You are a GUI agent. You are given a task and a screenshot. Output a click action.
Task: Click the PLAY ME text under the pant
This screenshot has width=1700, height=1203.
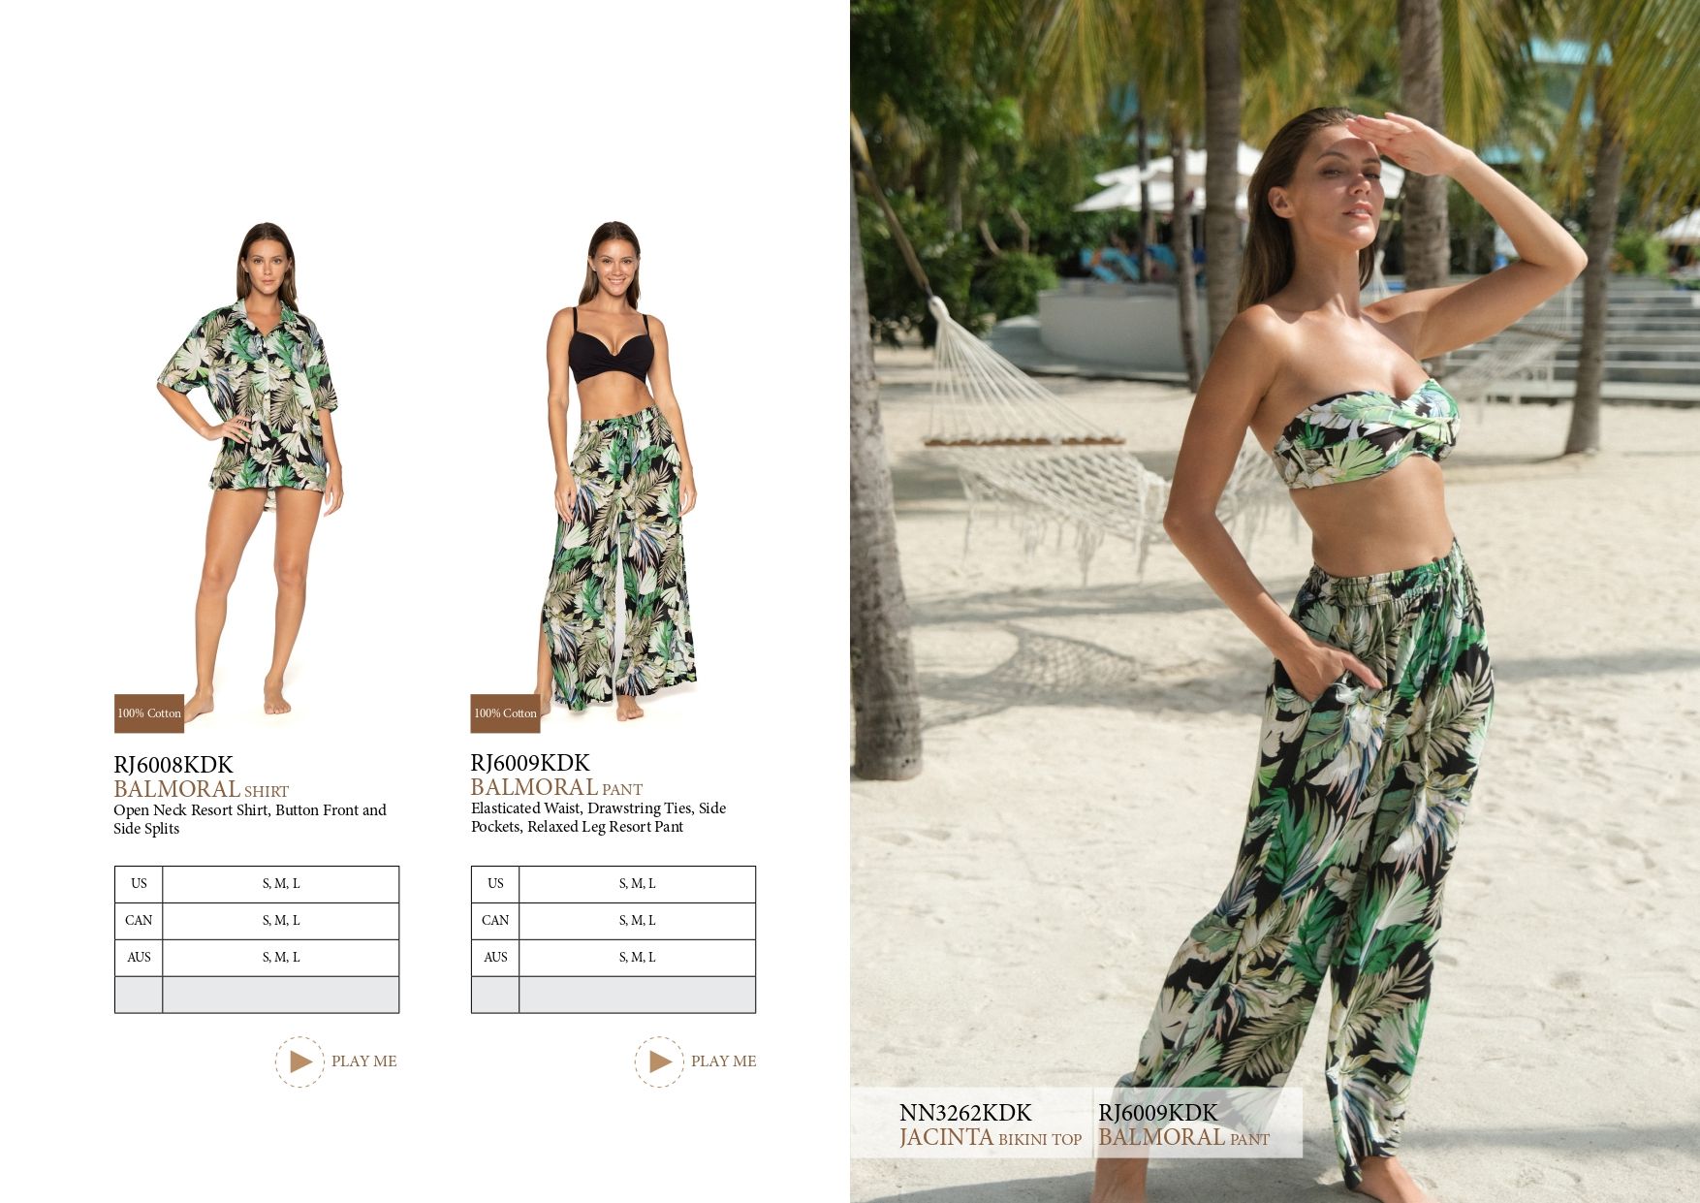pyautogui.click(x=723, y=1061)
